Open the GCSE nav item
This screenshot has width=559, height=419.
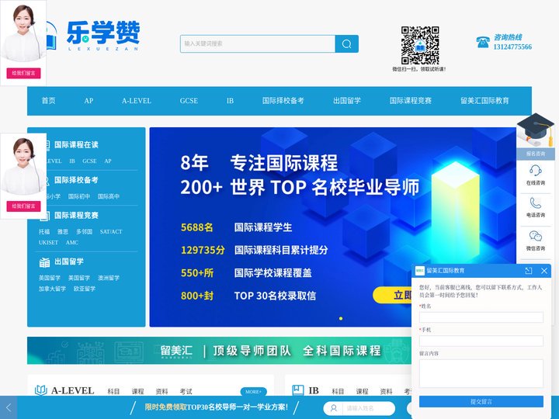point(189,101)
